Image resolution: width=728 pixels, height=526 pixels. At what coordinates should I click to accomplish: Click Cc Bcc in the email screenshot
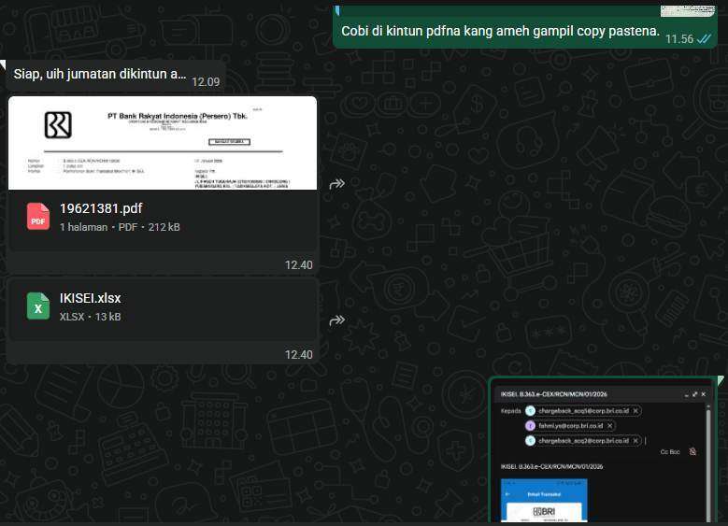670,451
